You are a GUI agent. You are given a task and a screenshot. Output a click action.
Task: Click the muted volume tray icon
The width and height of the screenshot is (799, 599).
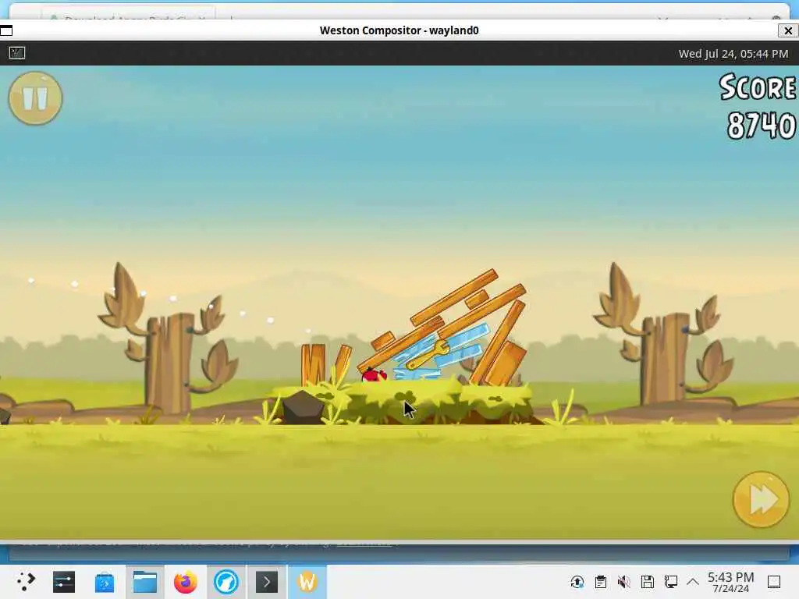tap(623, 582)
